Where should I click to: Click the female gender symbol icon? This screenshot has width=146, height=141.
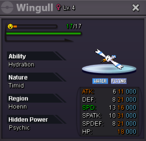pos(59,7)
